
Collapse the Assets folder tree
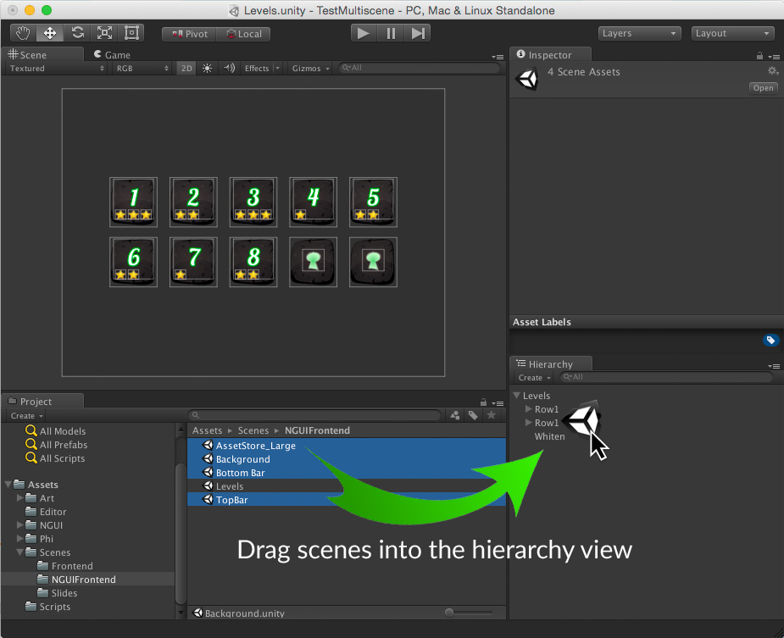point(8,484)
